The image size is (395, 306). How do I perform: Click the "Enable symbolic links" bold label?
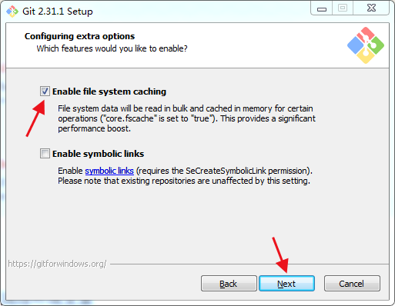pyautogui.click(x=98, y=154)
